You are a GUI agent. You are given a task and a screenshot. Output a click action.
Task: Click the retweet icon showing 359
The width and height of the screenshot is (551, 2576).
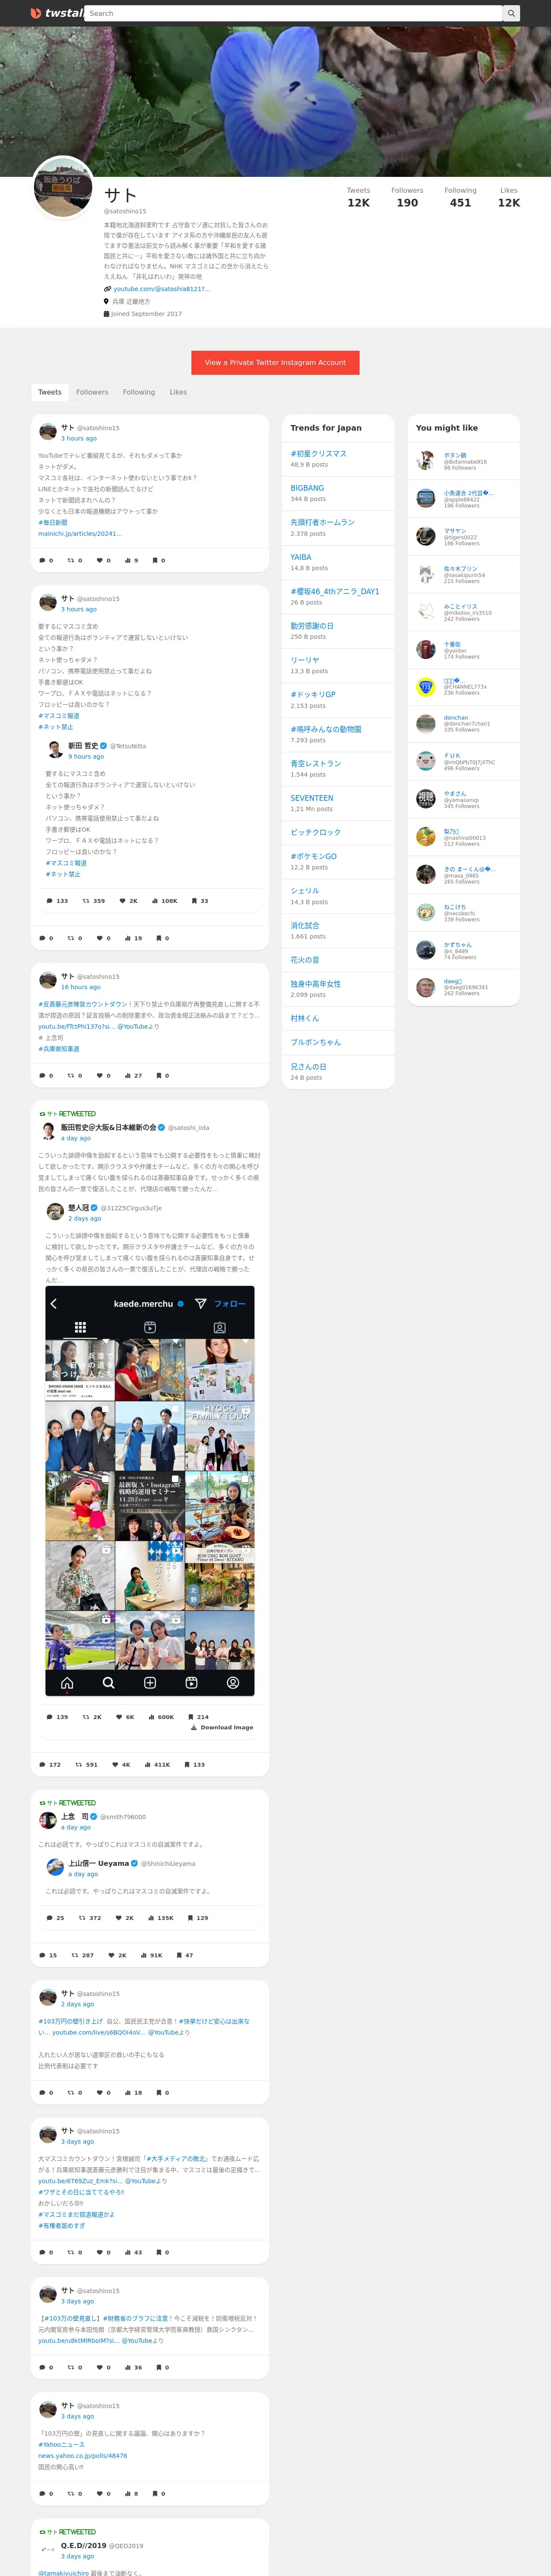[x=85, y=901]
